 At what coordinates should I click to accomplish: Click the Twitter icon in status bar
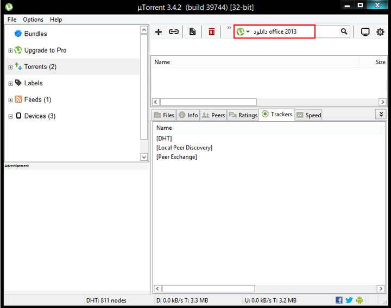349,300
